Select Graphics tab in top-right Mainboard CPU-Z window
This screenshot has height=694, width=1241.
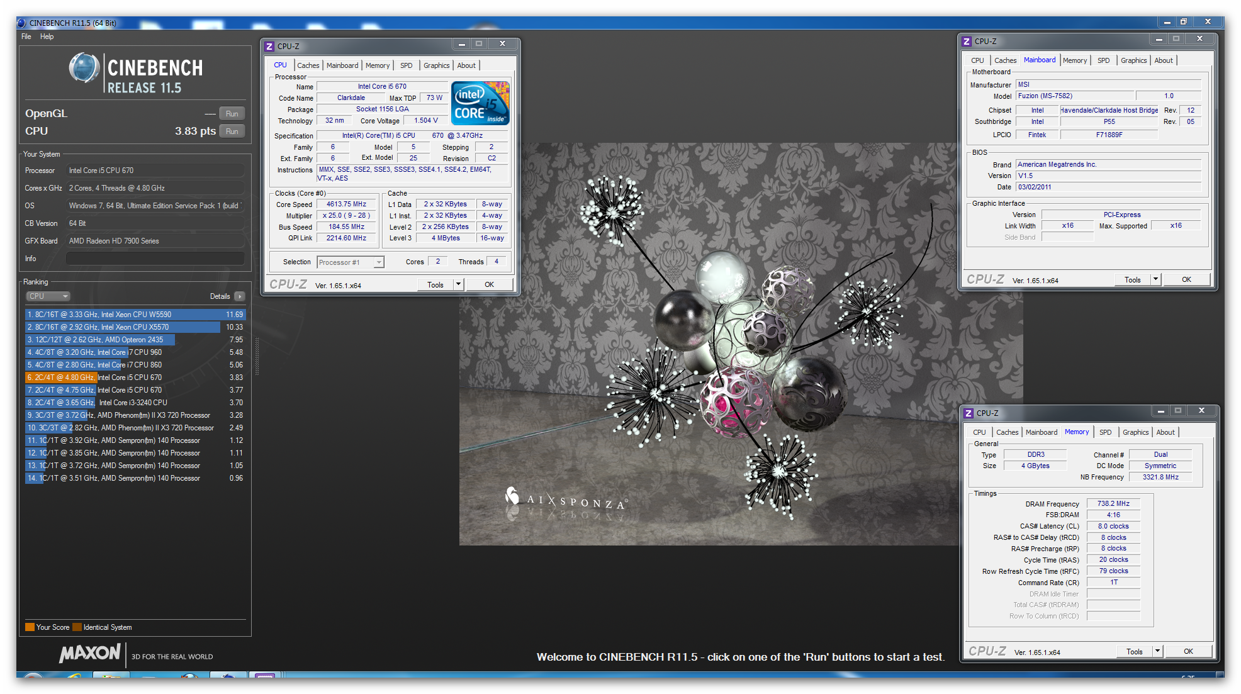(x=1134, y=60)
